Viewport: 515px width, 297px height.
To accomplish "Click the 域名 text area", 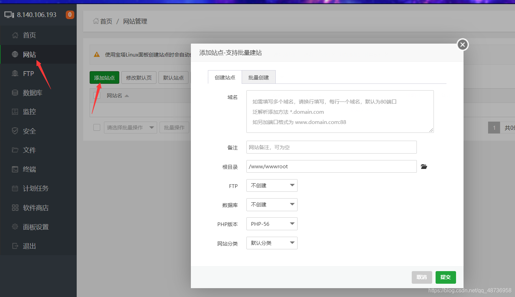I will [x=340, y=111].
